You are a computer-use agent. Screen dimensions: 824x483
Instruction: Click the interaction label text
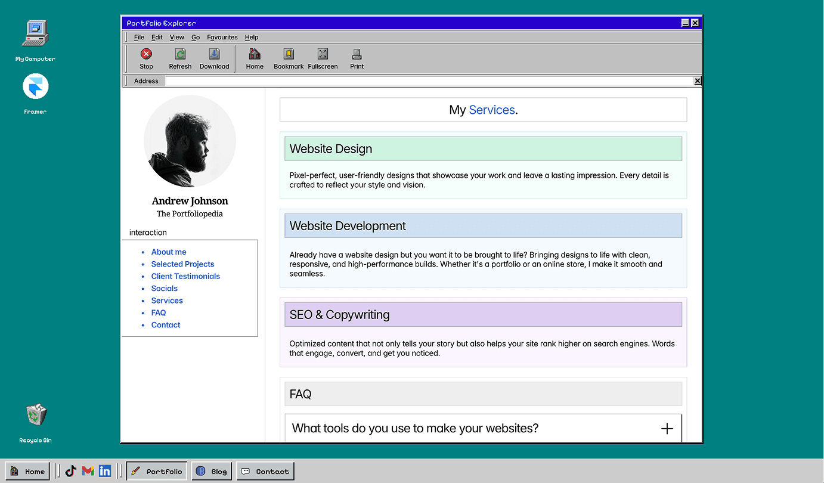148,233
